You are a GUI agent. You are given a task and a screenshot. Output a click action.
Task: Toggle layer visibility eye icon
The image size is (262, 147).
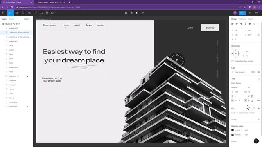[259, 72]
